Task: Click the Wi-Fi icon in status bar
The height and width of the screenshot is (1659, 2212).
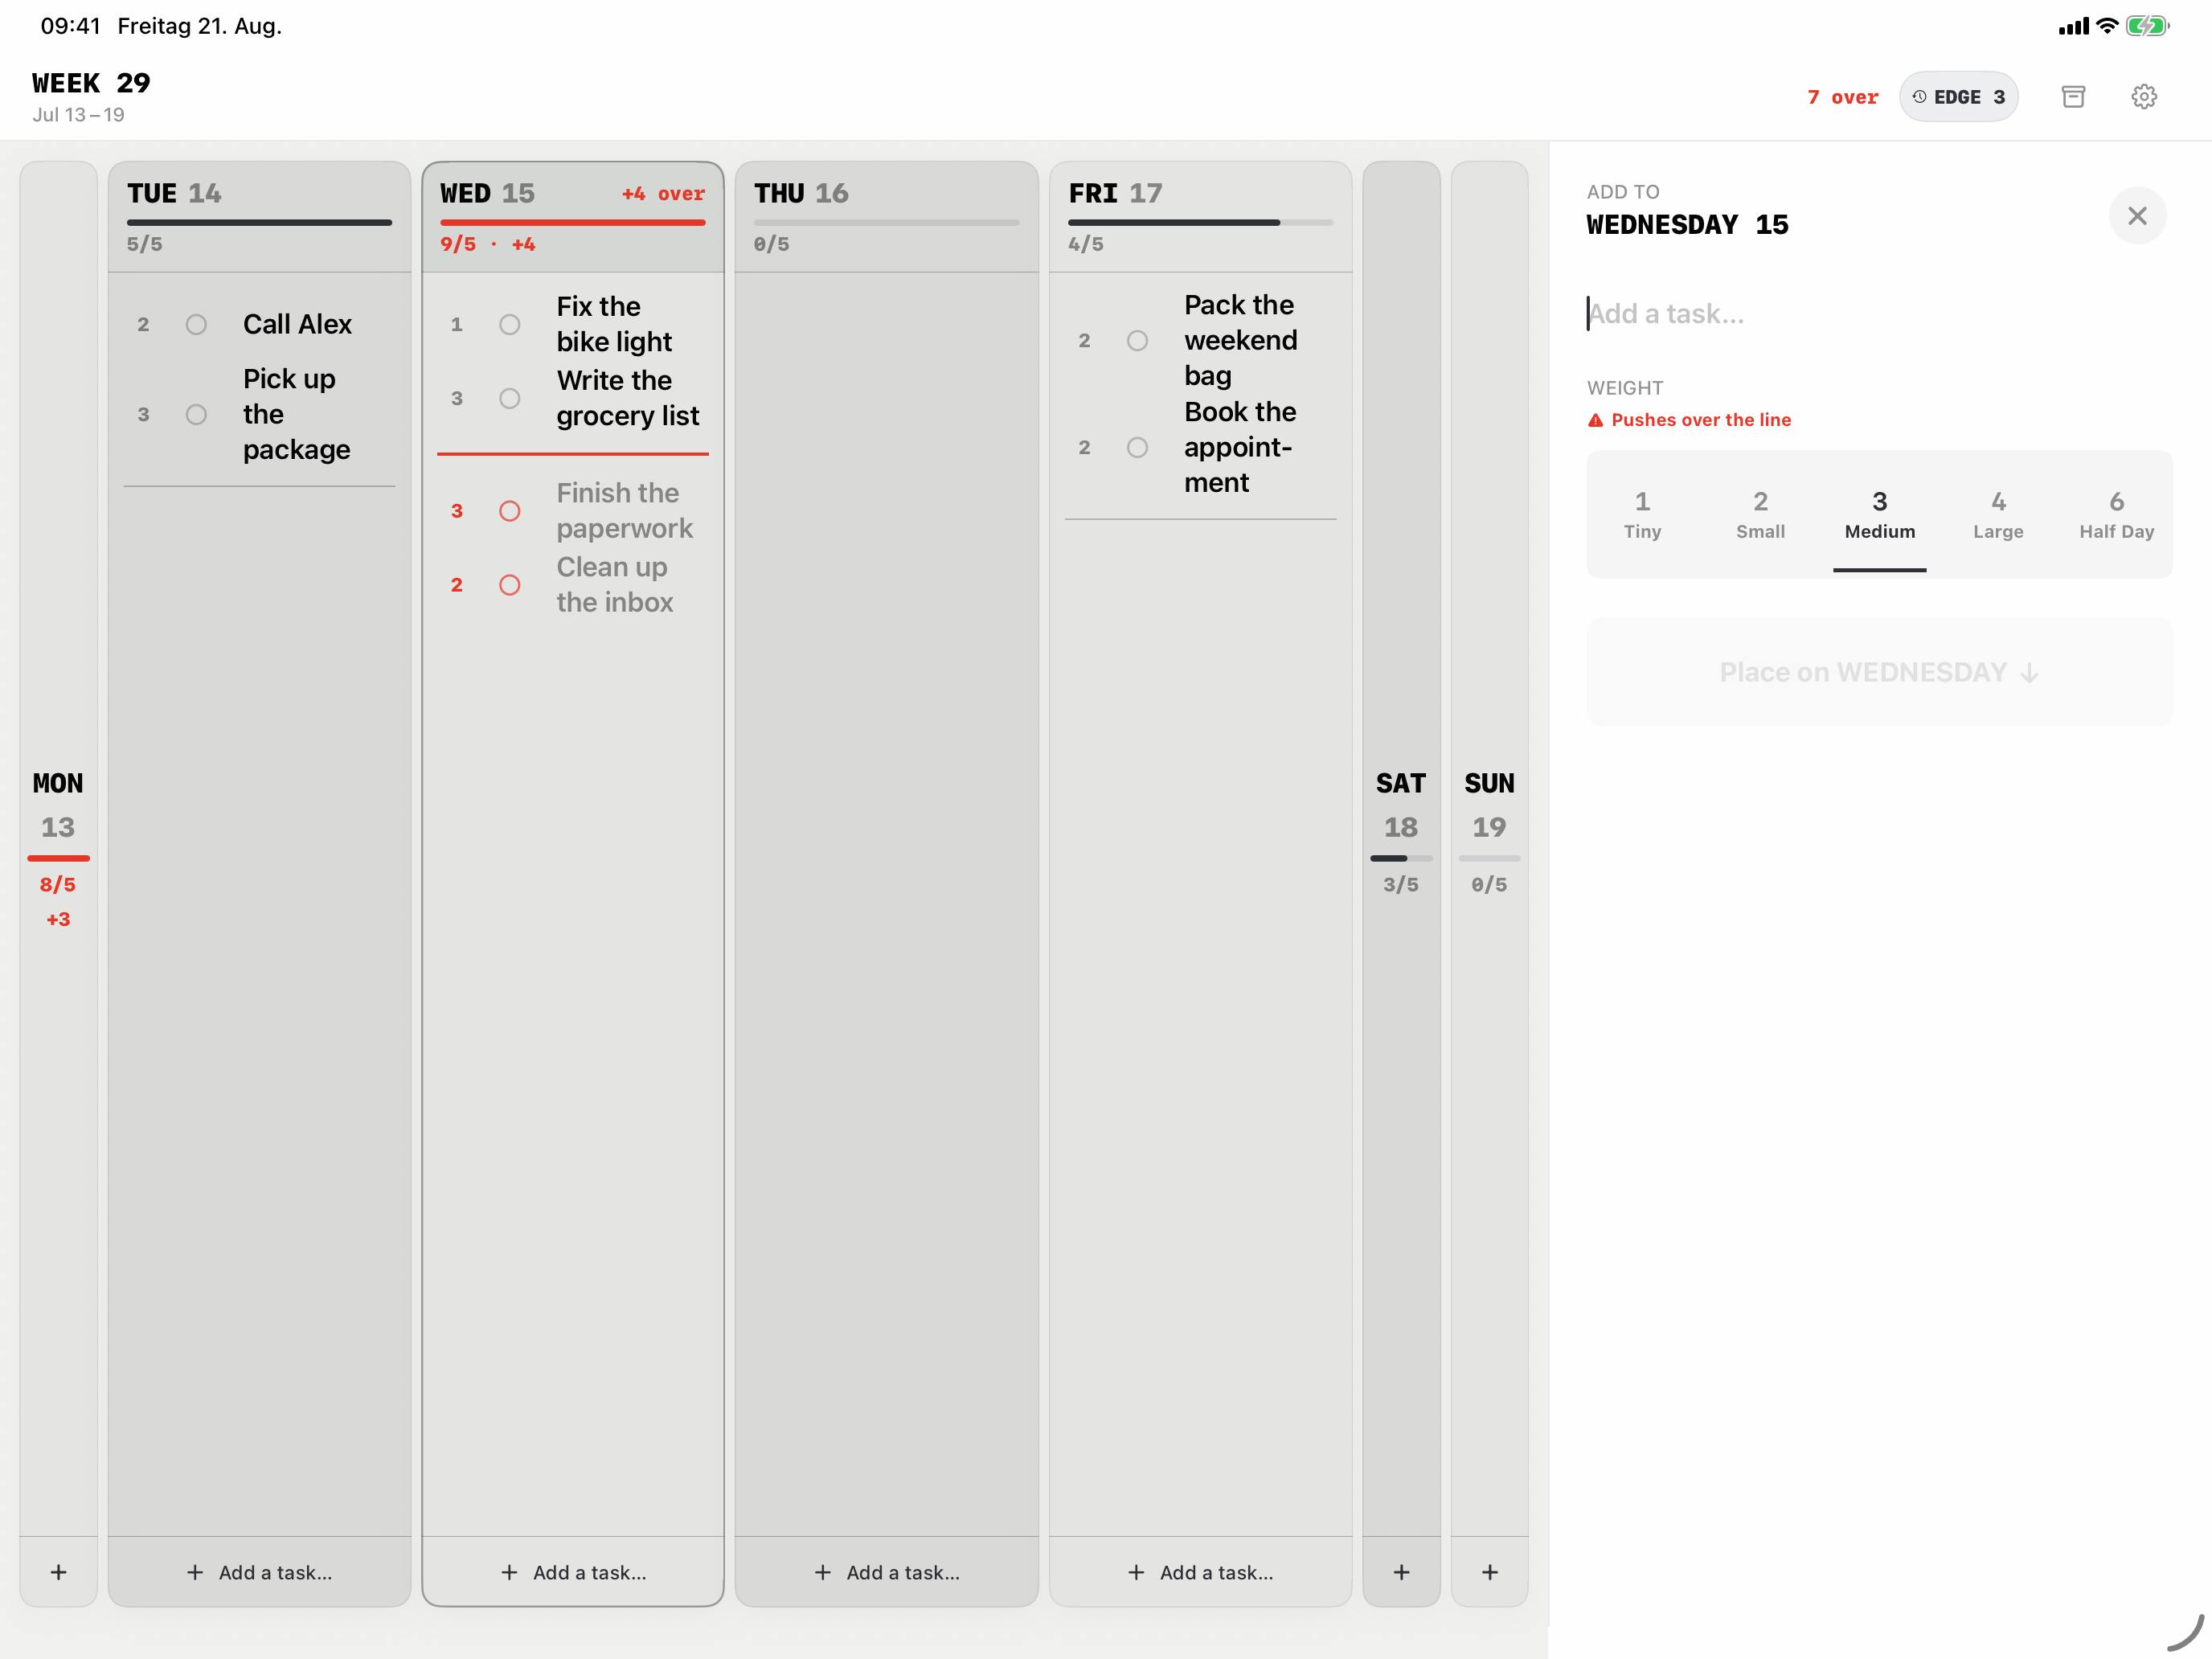Action: [x=2107, y=26]
